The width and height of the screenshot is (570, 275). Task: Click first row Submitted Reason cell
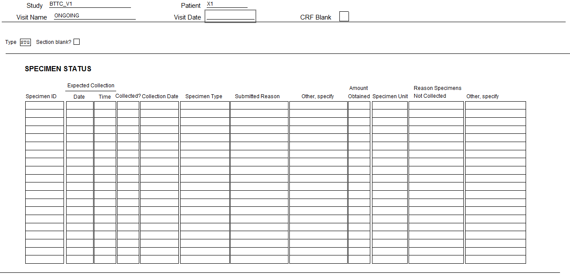click(259, 105)
